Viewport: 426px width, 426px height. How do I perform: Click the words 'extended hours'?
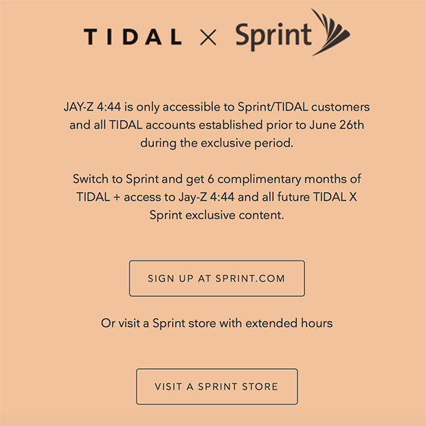click(x=289, y=323)
